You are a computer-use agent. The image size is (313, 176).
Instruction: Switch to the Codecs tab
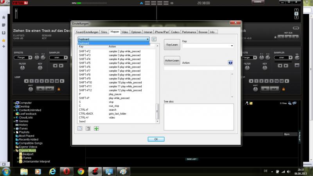[x=175, y=32]
